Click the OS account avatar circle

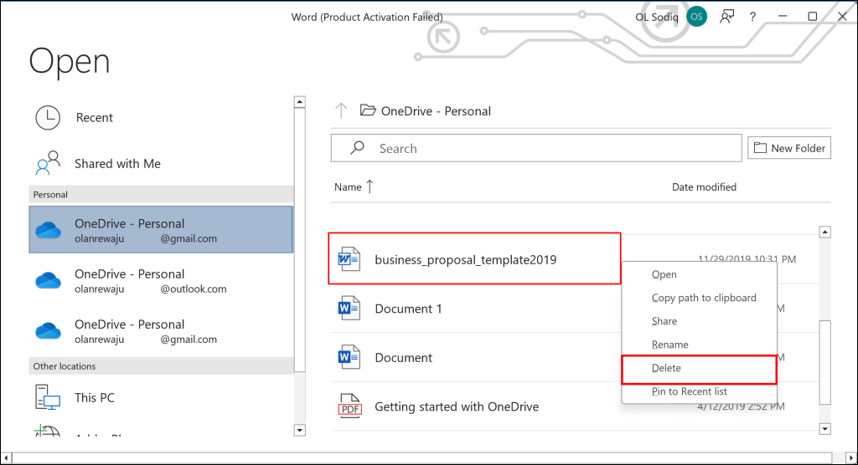695,17
